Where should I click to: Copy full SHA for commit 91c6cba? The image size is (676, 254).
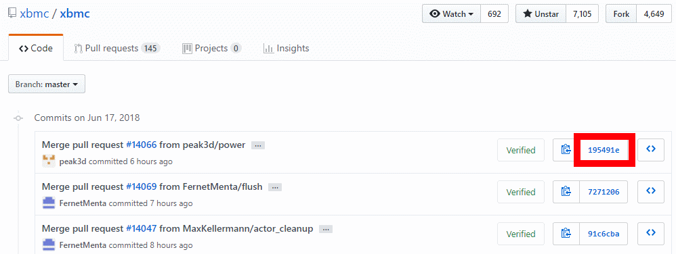pos(566,234)
